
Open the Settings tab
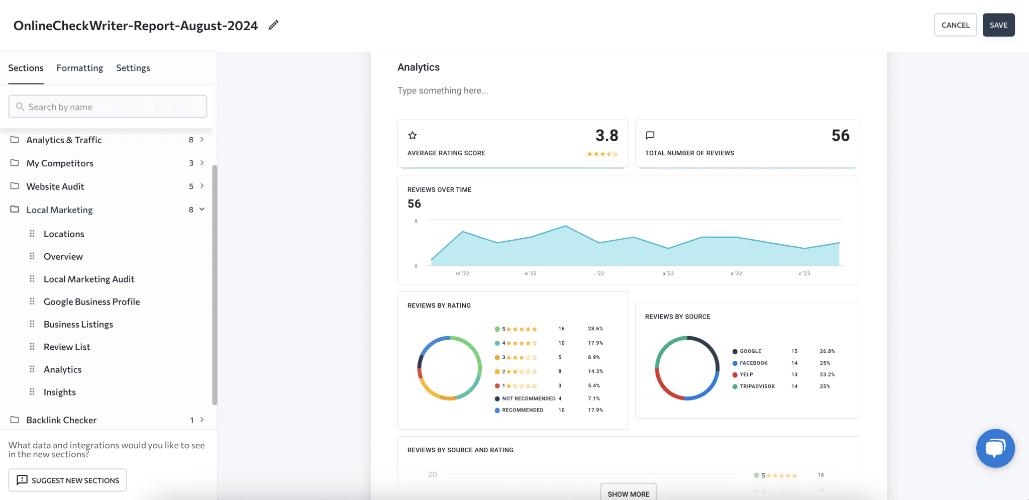click(x=133, y=67)
